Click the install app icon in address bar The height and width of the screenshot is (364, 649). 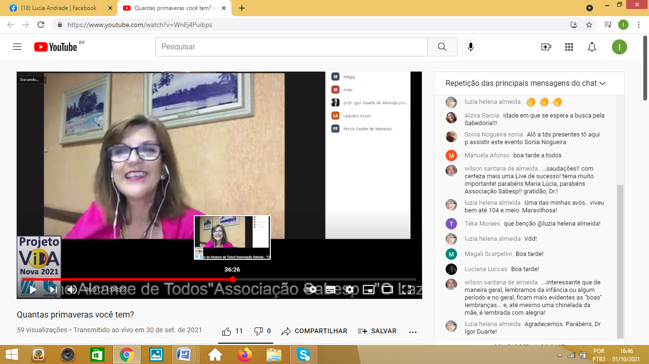tap(574, 25)
